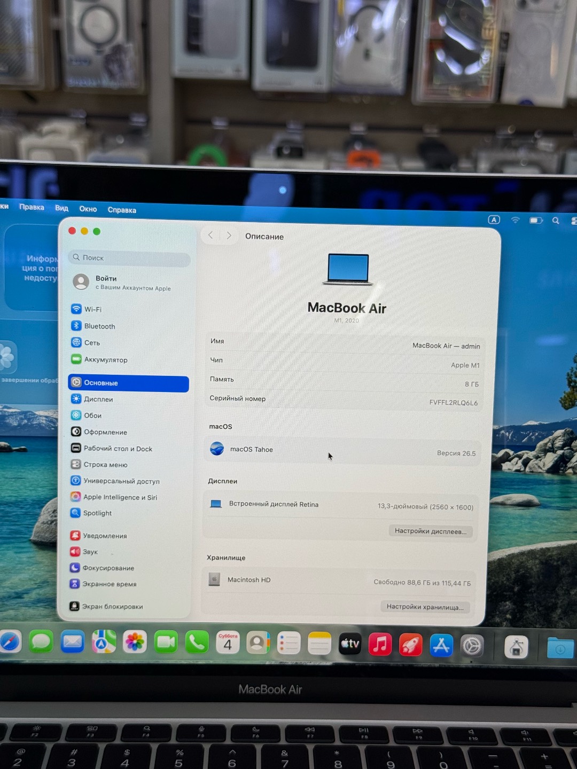Open the Вид menu
Image resolution: width=577 pixels, height=769 pixels.
point(61,208)
